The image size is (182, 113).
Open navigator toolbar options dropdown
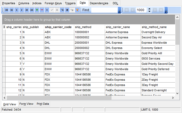click(x=119, y=10)
